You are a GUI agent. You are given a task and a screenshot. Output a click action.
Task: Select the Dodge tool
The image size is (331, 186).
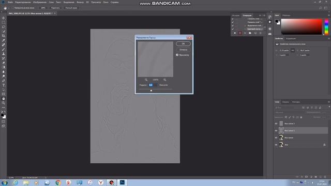(x=4, y=76)
